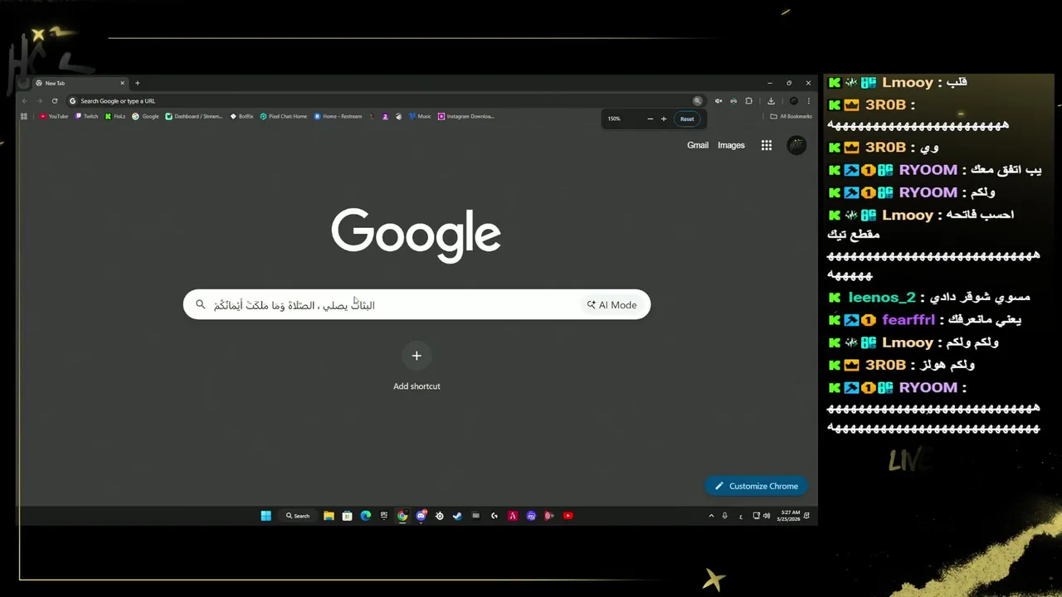Viewport: 1062px width, 597px height.
Task: Open Chrome tab search dropdown
Action: 23,83
